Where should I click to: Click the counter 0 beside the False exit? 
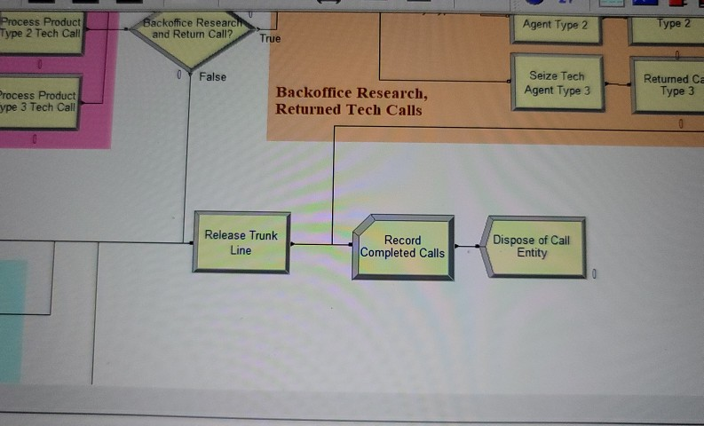178,75
